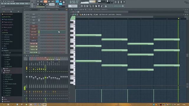Click previous pattern arrow left of Pattern 6
The height and width of the screenshot is (106, 189).
[67, 6]
